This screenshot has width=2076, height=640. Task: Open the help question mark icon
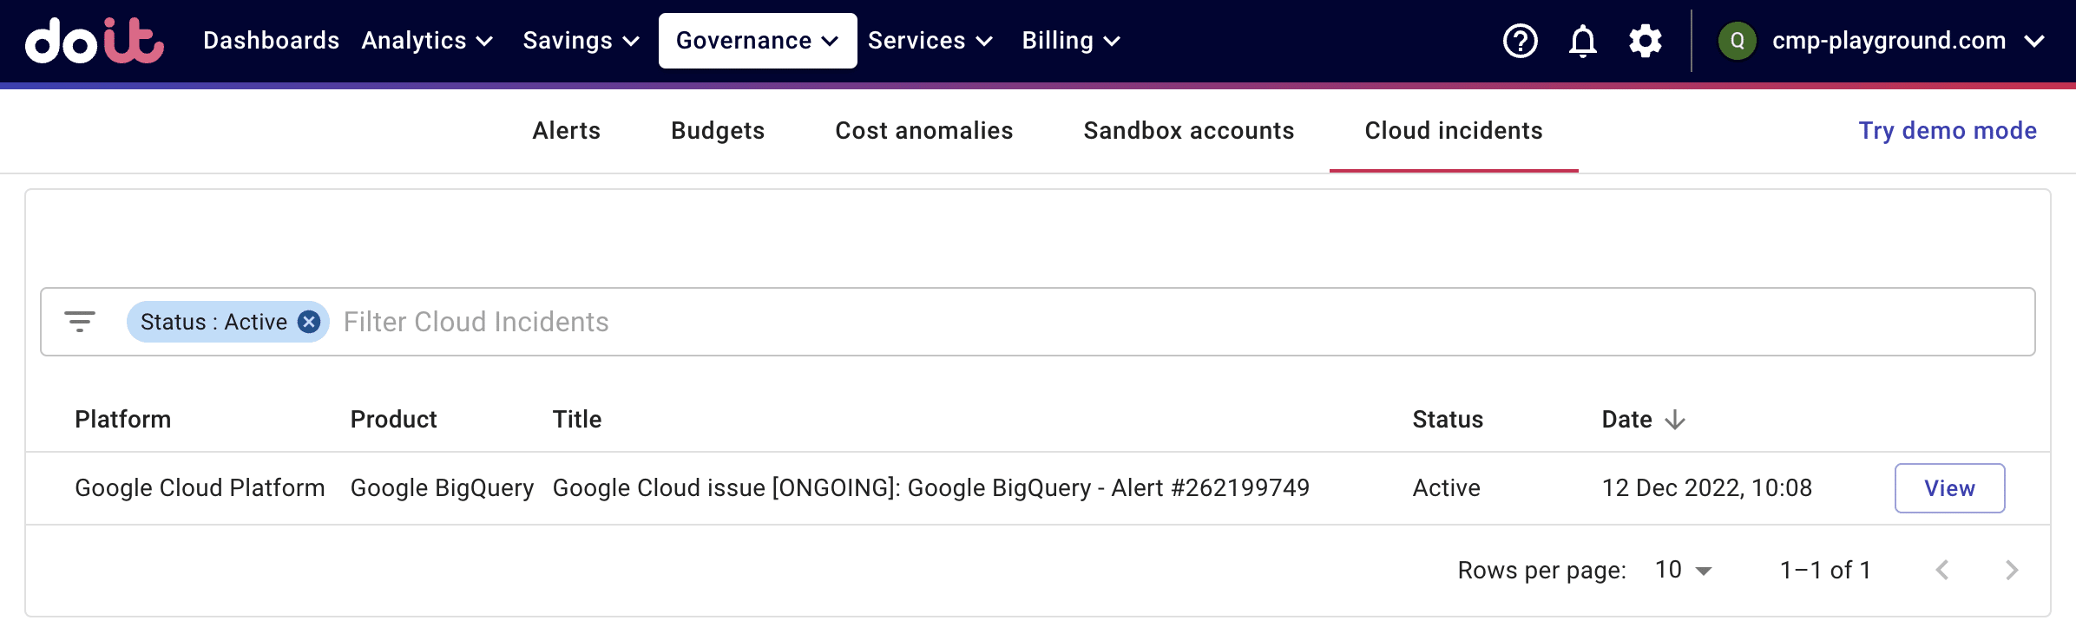(x=1520, y=41)
